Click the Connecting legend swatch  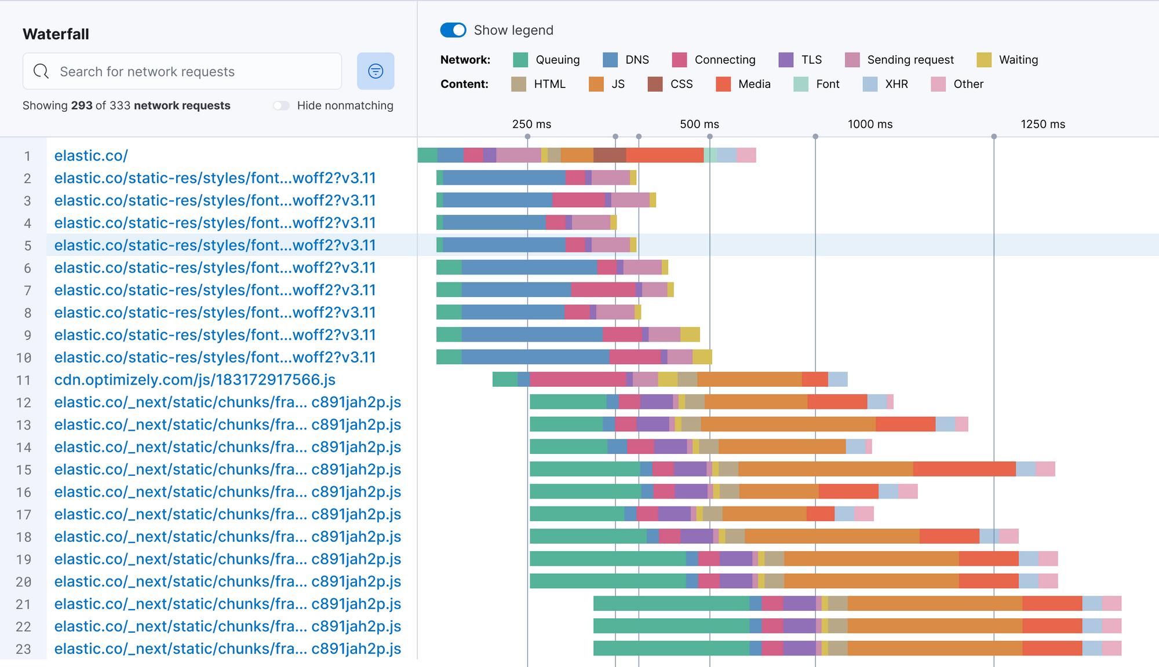pyautogui.click(x=678, y=60)
